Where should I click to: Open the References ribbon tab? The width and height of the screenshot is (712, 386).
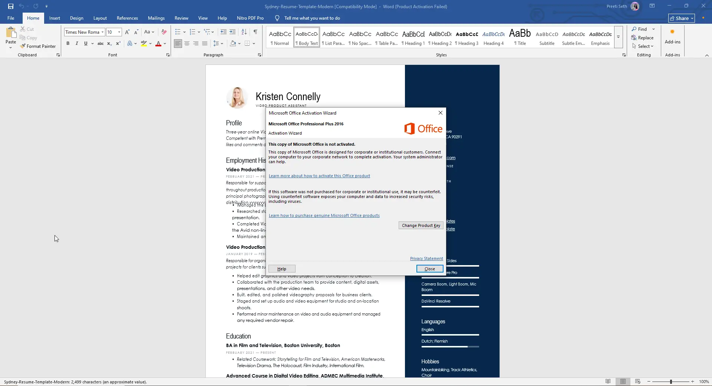[x=127, y=18]
